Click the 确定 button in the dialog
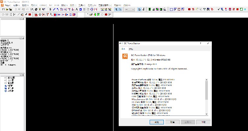Viewport: 248px width, 131px height. [x=157, y=122]
